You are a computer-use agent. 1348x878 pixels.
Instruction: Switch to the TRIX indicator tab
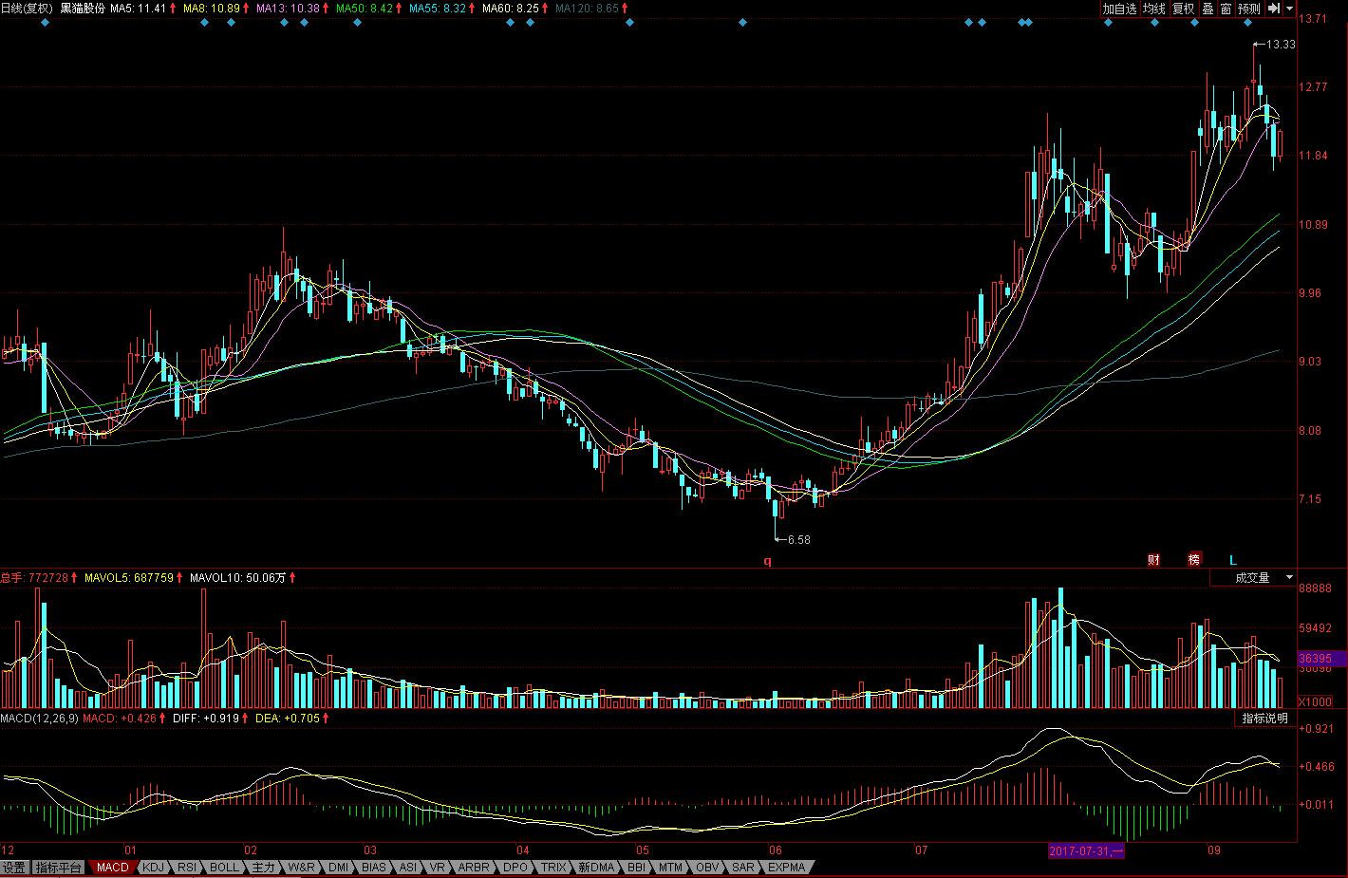(x=553, y=868)
